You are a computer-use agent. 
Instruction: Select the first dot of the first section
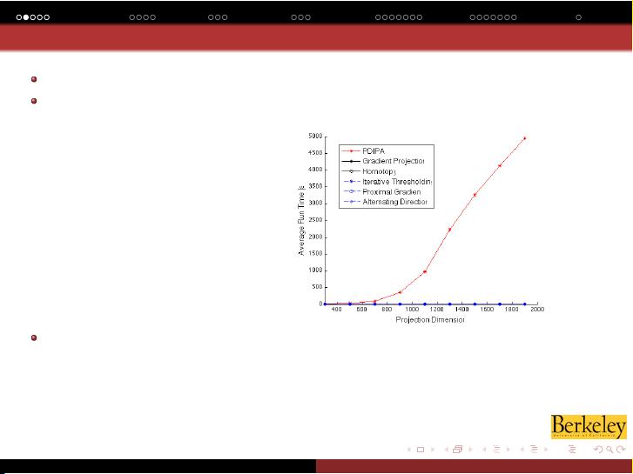pyautogui.click(x=18, y=17)
